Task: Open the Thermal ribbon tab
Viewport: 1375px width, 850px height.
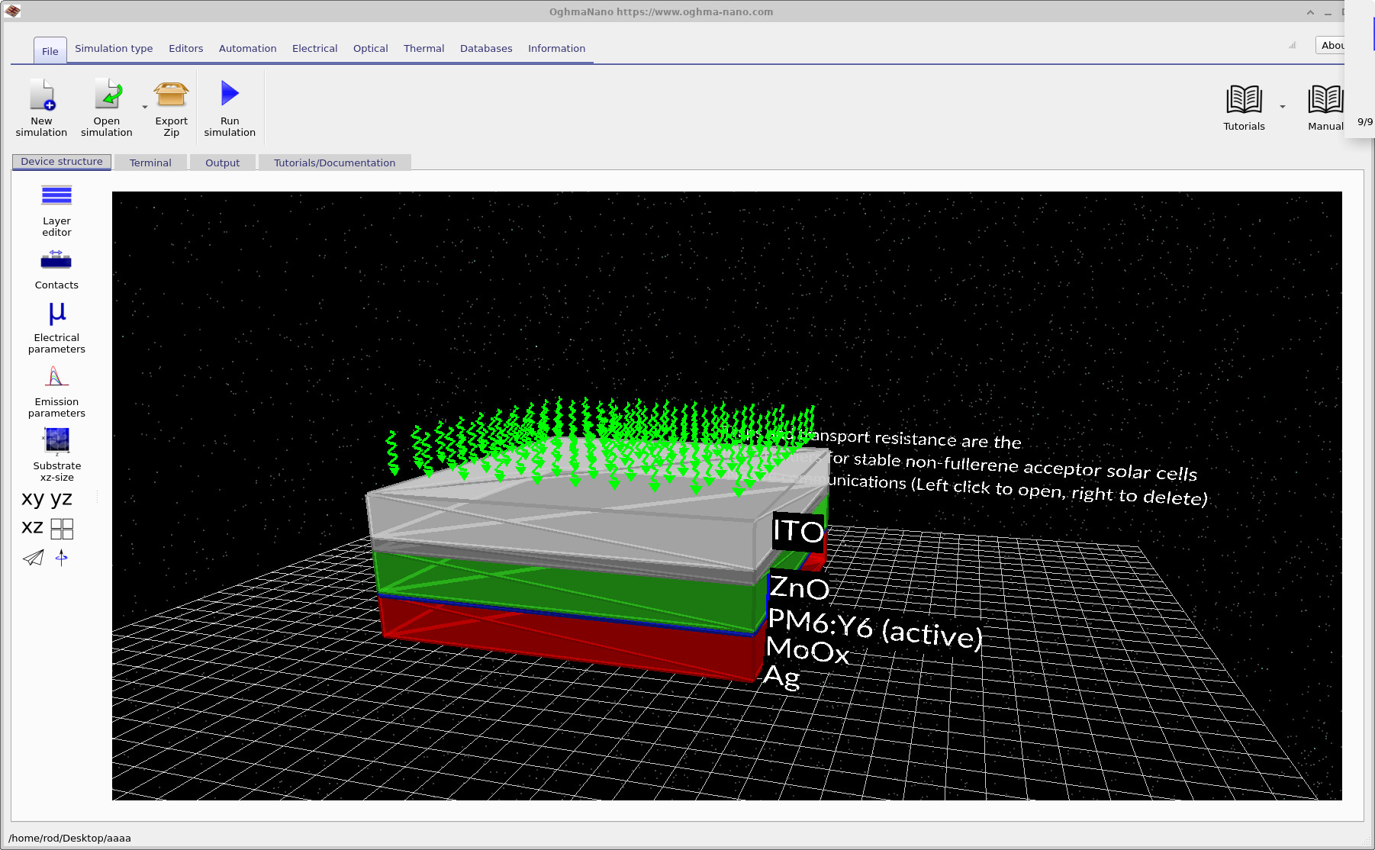Action: pos(424,48)
